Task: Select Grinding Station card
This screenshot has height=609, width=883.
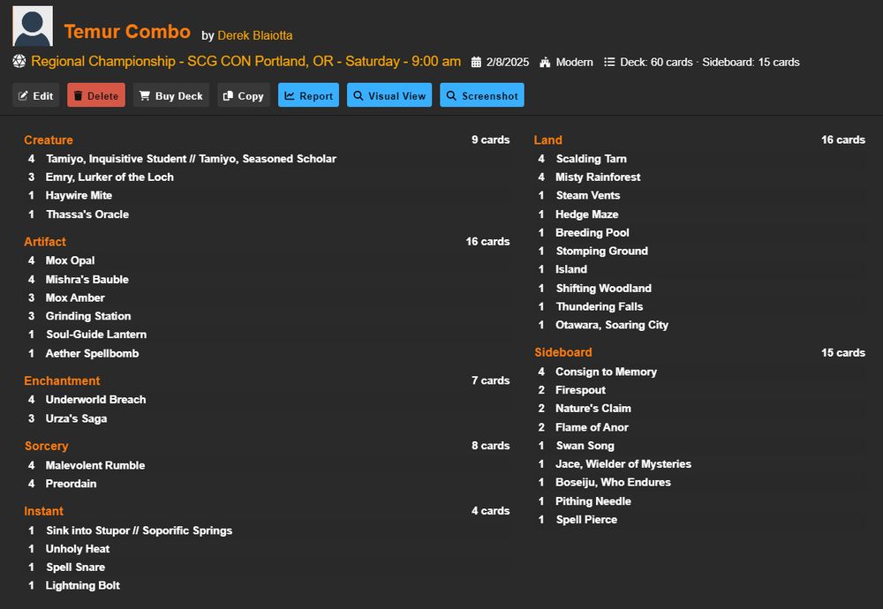Action: point(88,316)
